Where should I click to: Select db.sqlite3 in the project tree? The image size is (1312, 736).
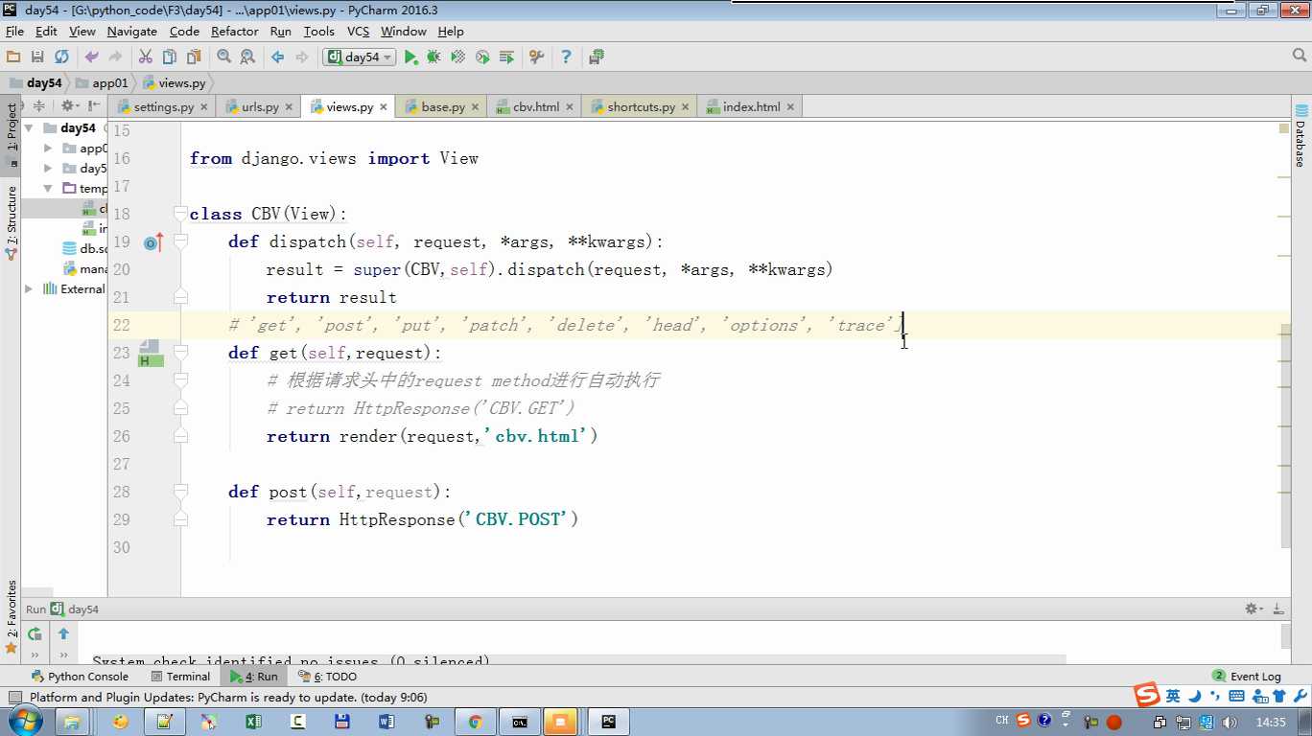click(x=84, y=248)
